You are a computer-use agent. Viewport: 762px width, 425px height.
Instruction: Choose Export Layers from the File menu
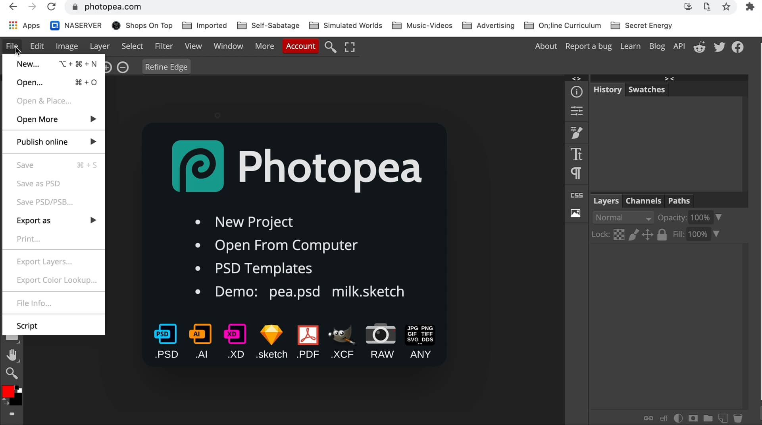point(44,261)
